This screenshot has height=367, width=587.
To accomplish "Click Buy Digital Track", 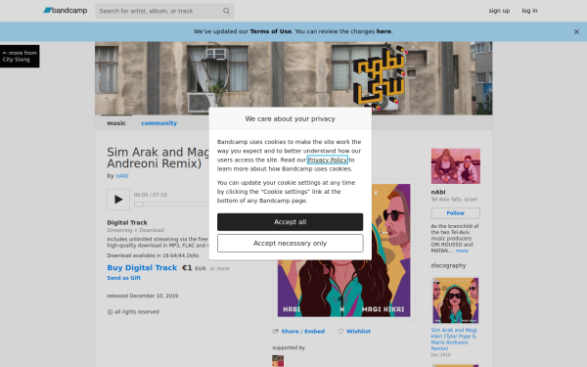I will click(142, 268).
